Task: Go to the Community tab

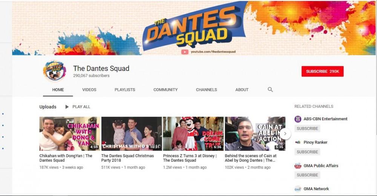Action: [166, 90]
